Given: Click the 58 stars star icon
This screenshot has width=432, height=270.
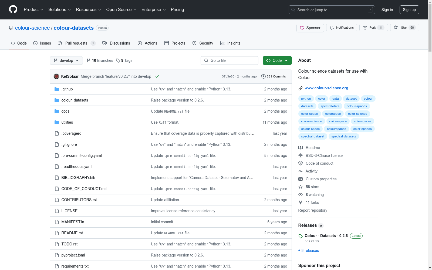Looking at the screenshot, I should coord(301,187).
